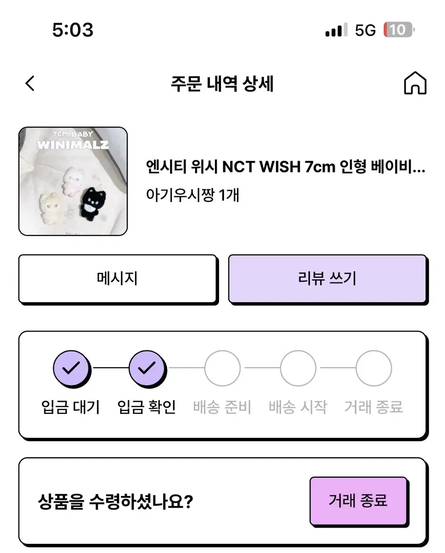This screenshot has width=445, height=553.
Task: Select the empty 거래 종료 step circle
Action: [374, 368]
